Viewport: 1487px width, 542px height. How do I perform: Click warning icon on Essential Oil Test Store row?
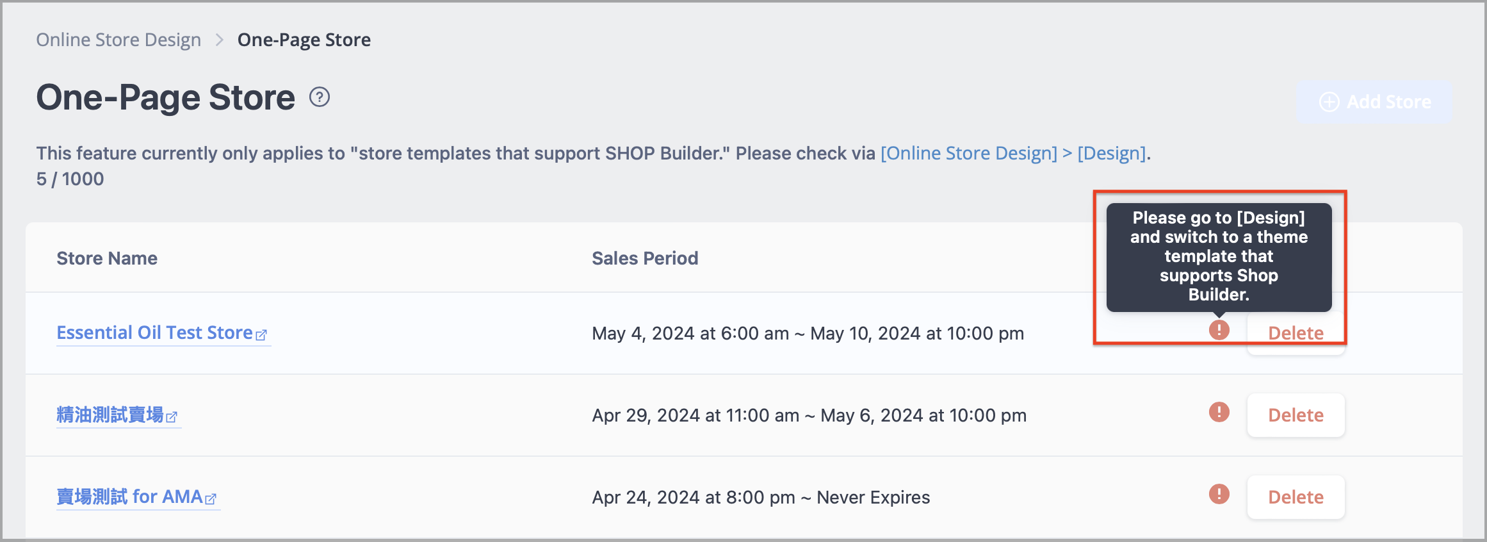(x=1219, y=331)
